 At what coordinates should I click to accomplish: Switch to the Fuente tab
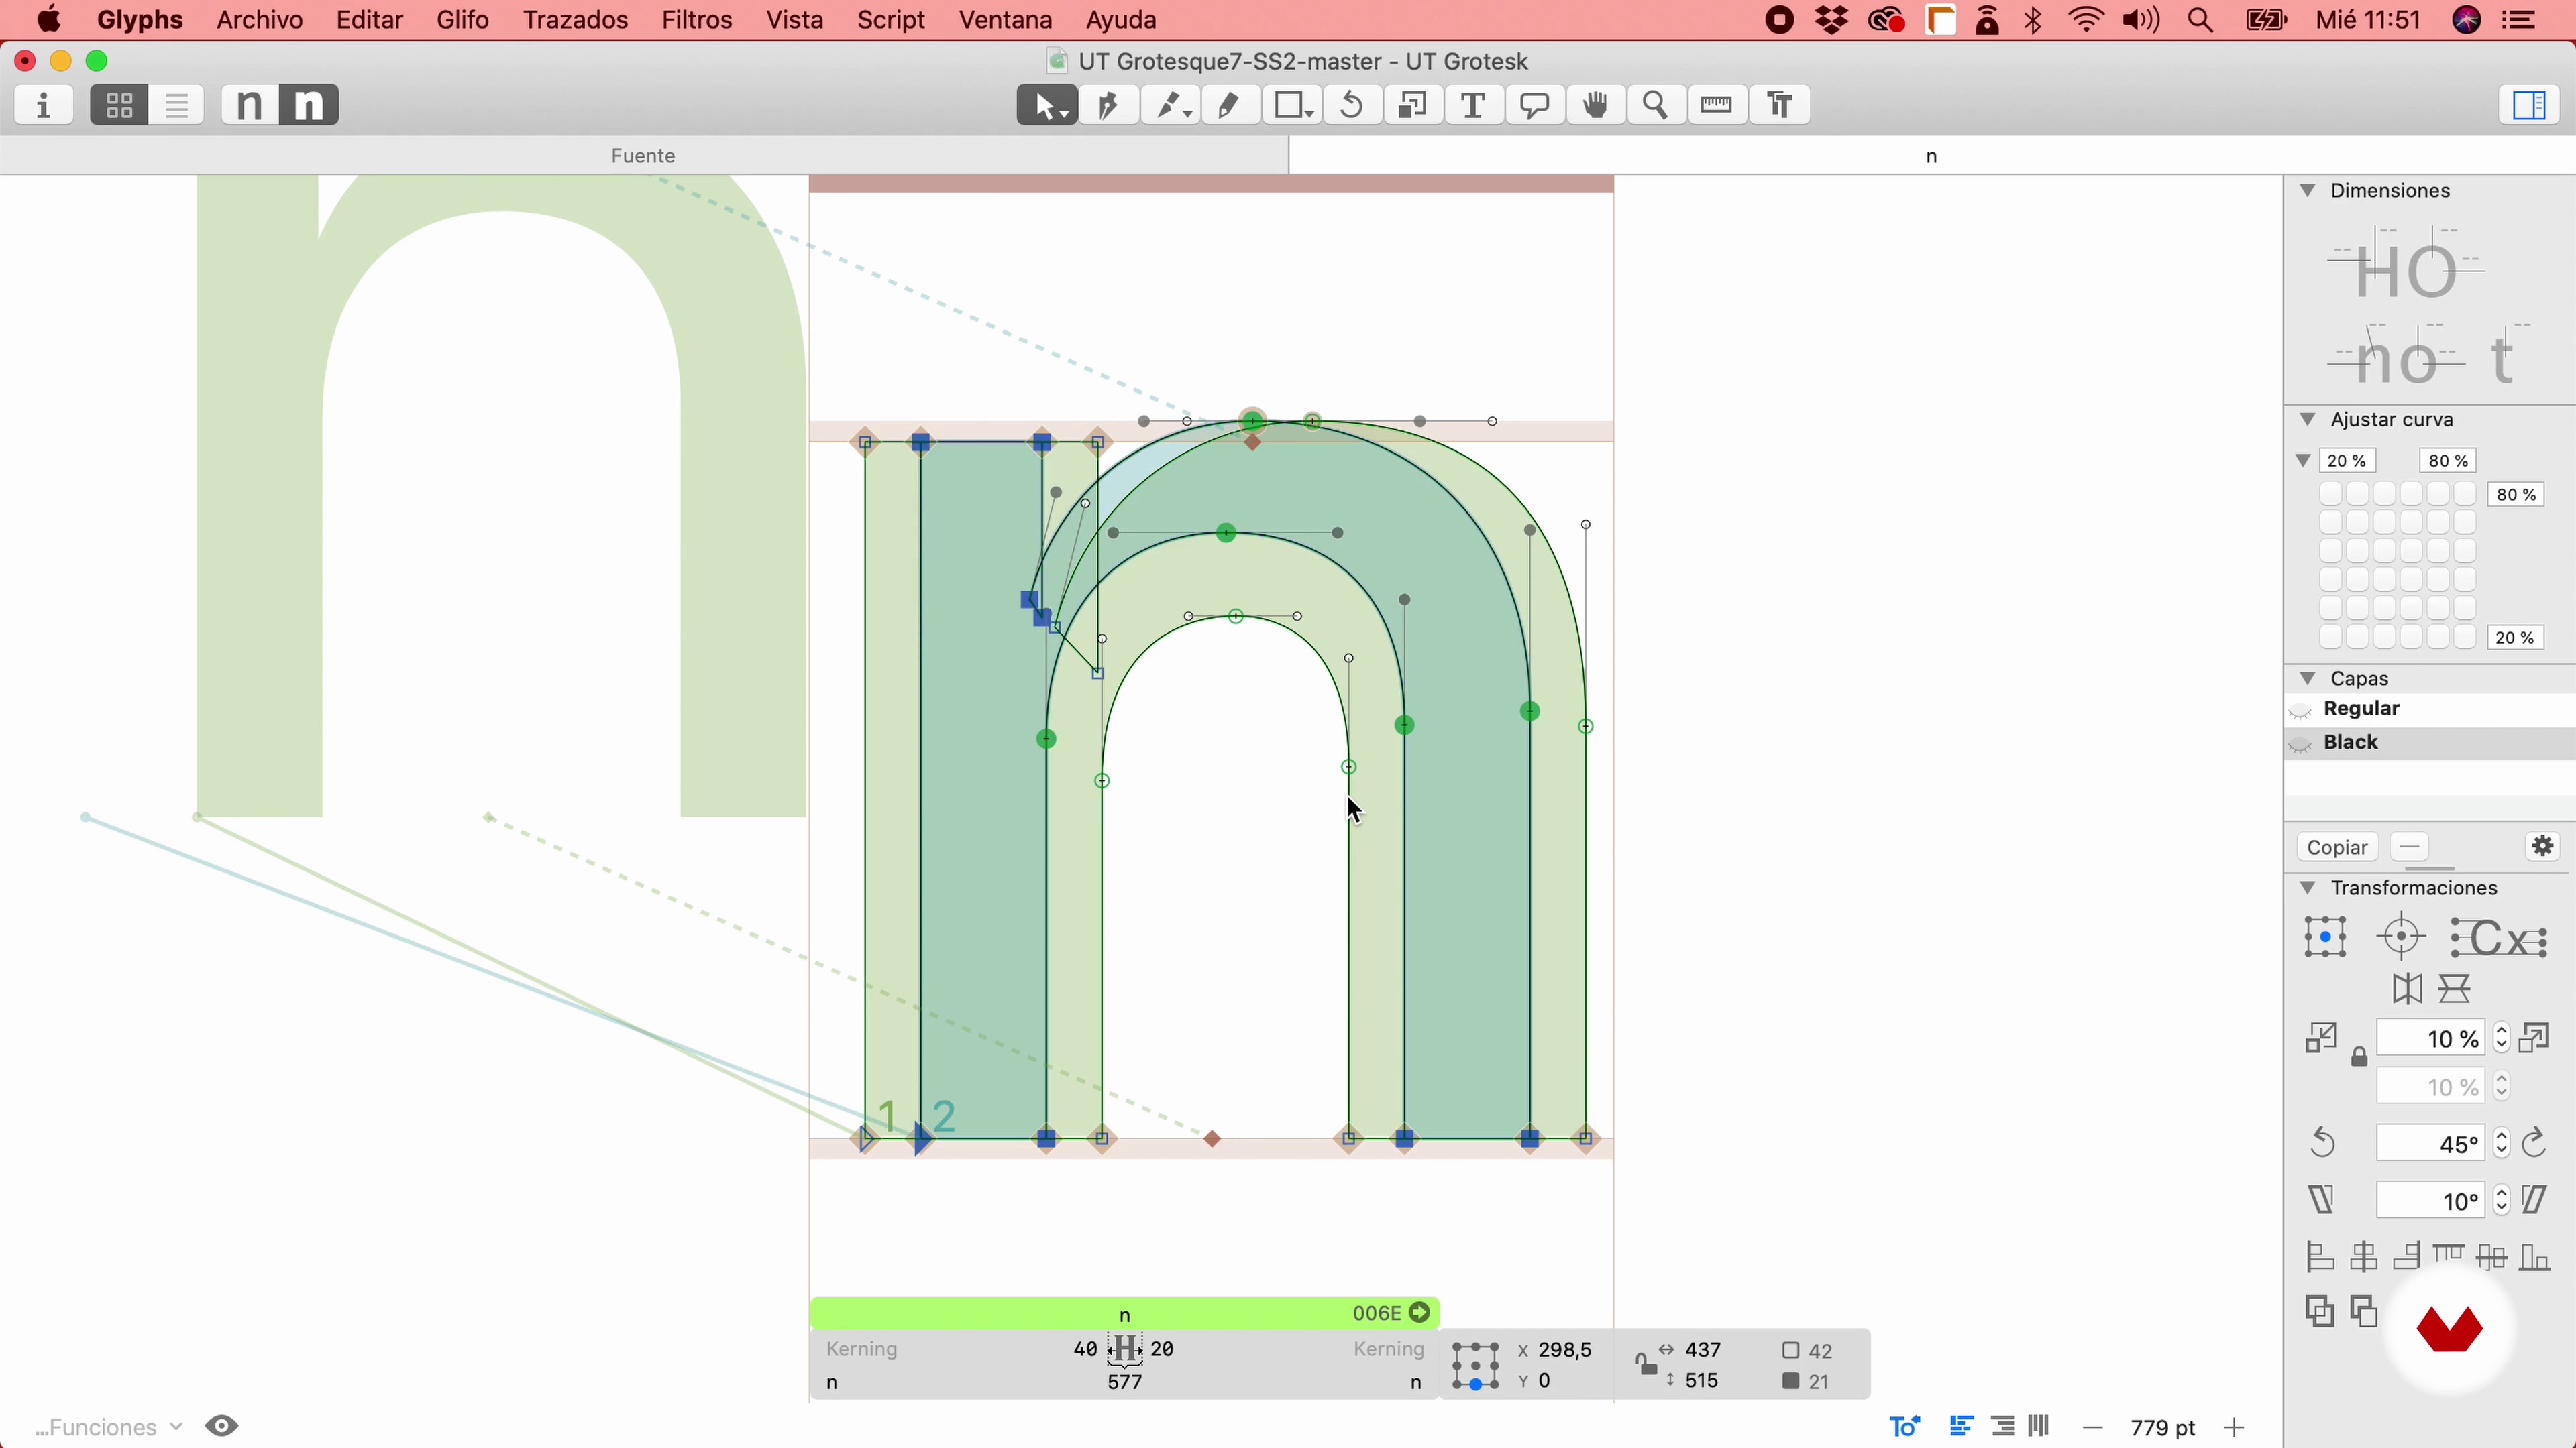tap(643, 156)
